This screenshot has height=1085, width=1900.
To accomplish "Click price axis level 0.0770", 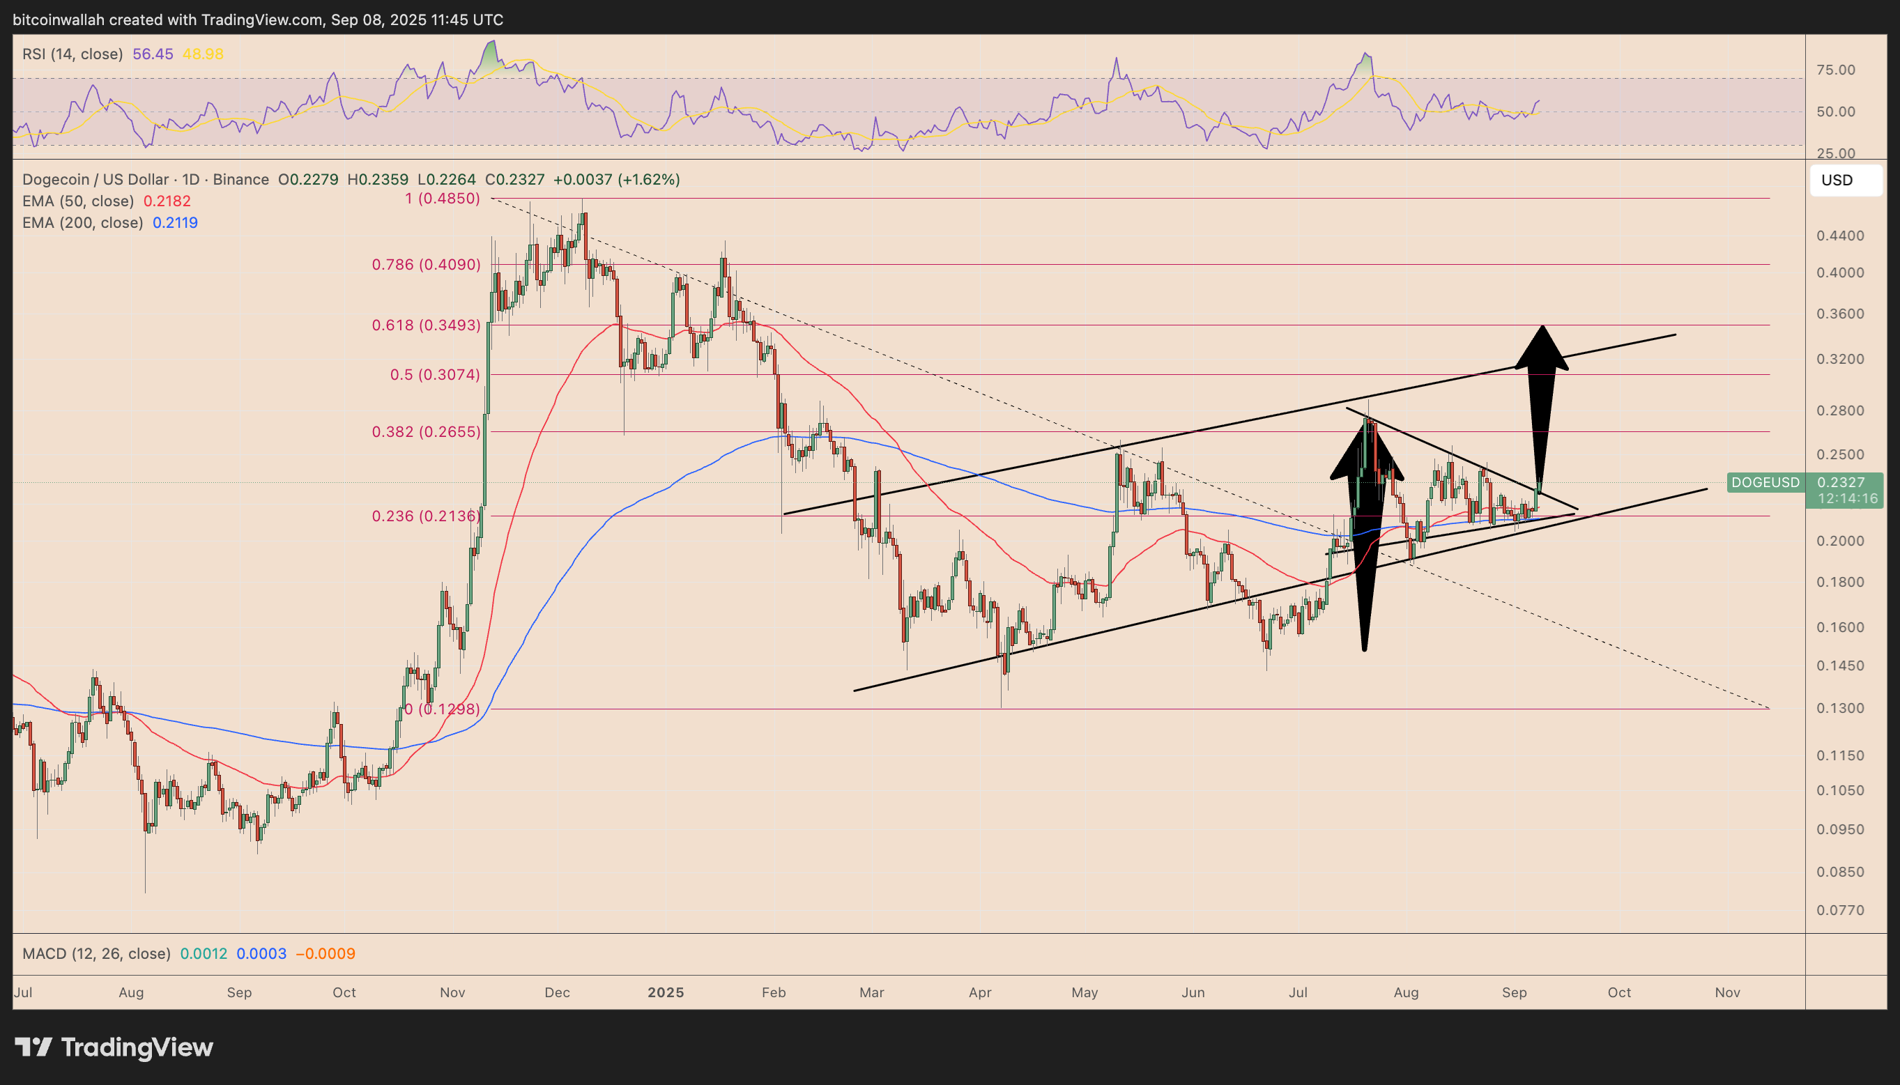I will point(1840,910).
